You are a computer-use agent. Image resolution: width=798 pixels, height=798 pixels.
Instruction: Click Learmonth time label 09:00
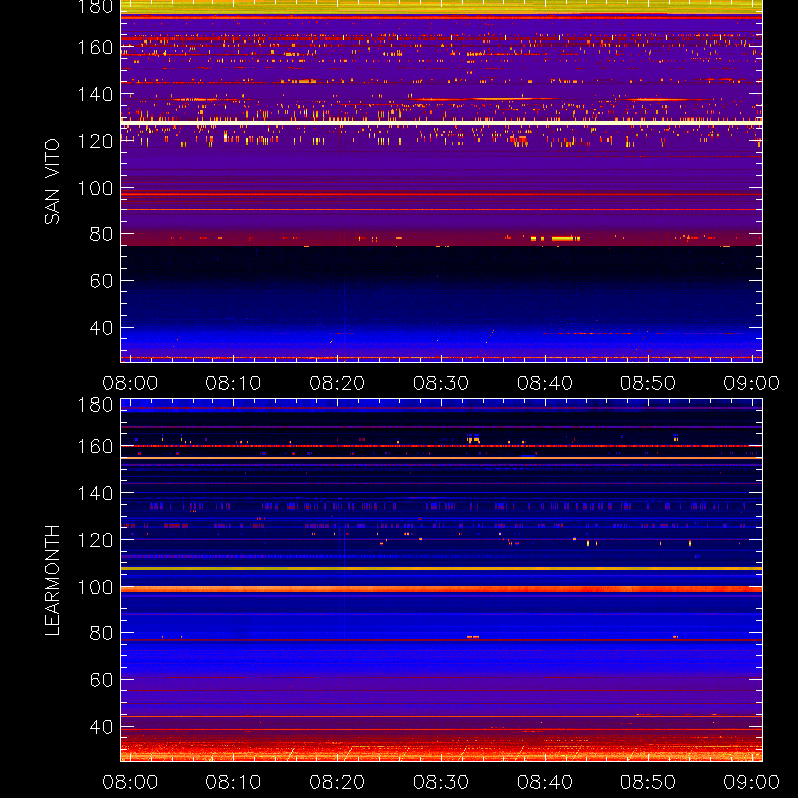pos(752,782)
